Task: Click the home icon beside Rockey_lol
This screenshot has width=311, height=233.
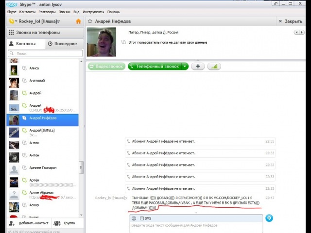Action: tap(79, 21)
